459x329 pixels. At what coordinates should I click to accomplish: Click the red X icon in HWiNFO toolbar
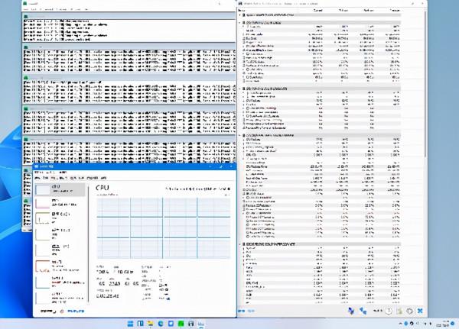coord(420,311)
